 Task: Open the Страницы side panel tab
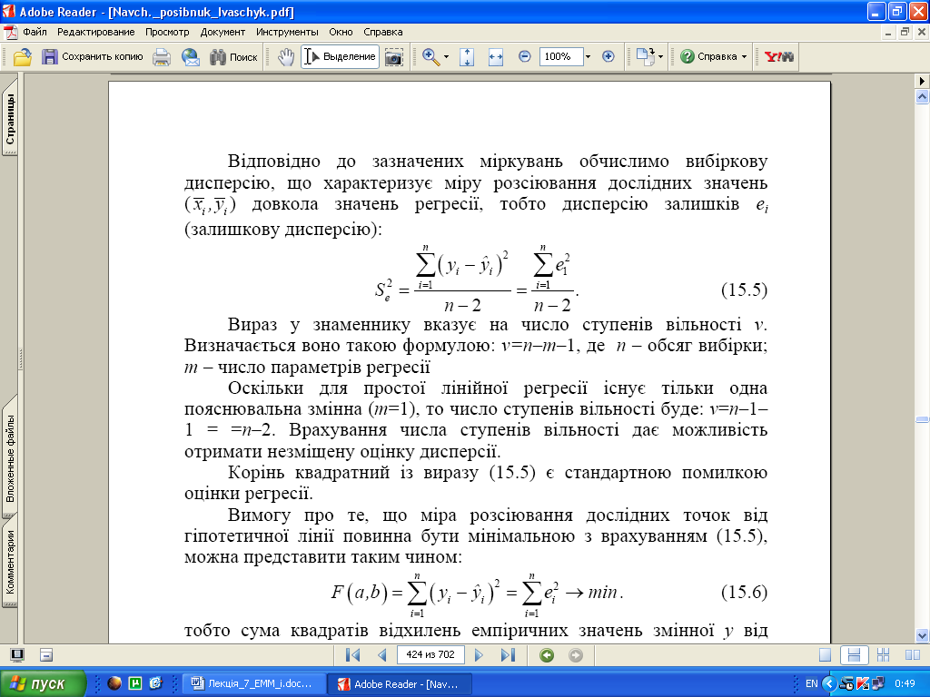click(10, 117)
